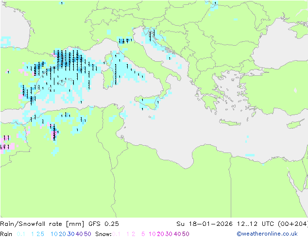308x238 pixels.
Task: Click snow legend value 0.1
Action: click(116, 234)
